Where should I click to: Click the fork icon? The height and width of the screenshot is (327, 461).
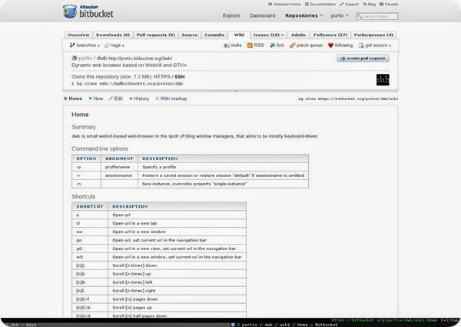pos(272,45)
